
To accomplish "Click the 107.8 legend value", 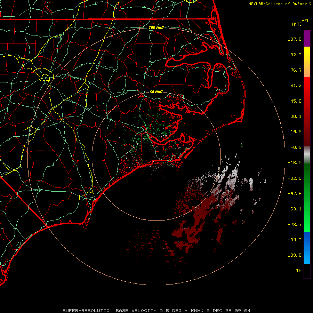I will tap(295, 39).
